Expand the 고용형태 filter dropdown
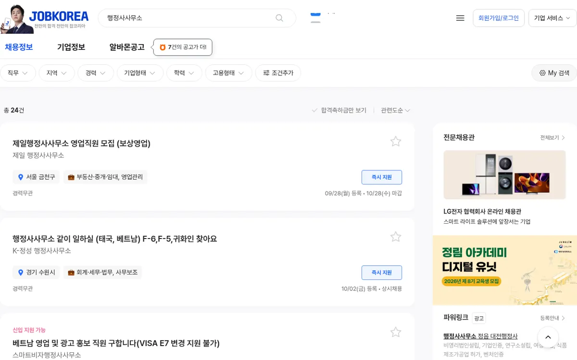577x360 pixels. click(229, 73)
